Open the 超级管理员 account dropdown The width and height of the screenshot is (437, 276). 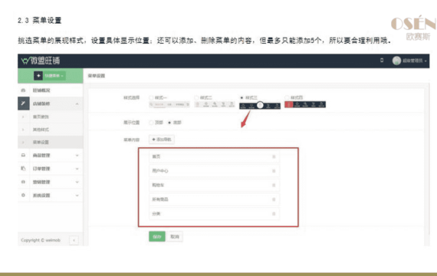pos(409,61)
